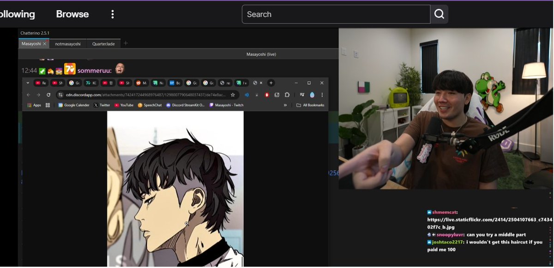Go forward in Chrome
Viewport: 554px width, 268px height.
click(38, 95)
